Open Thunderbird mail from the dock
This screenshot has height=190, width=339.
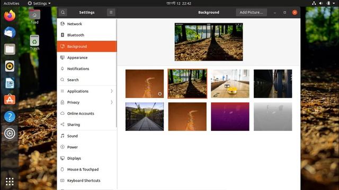pyautogui.click(x=10, y=33)
